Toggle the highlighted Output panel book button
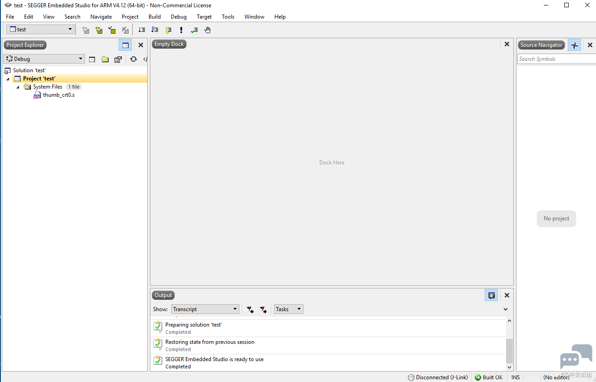 491,295
